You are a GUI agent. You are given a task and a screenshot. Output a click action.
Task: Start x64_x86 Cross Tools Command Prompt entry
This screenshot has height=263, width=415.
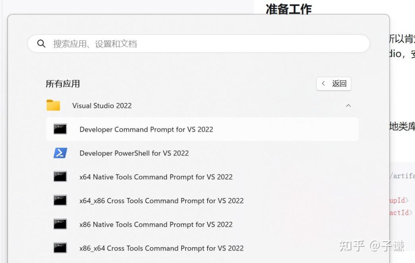click(x=161, y=201)
